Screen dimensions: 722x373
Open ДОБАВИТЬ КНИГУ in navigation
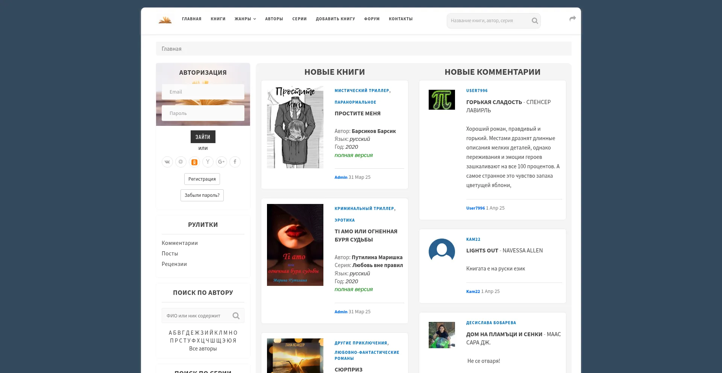[335, 19]
